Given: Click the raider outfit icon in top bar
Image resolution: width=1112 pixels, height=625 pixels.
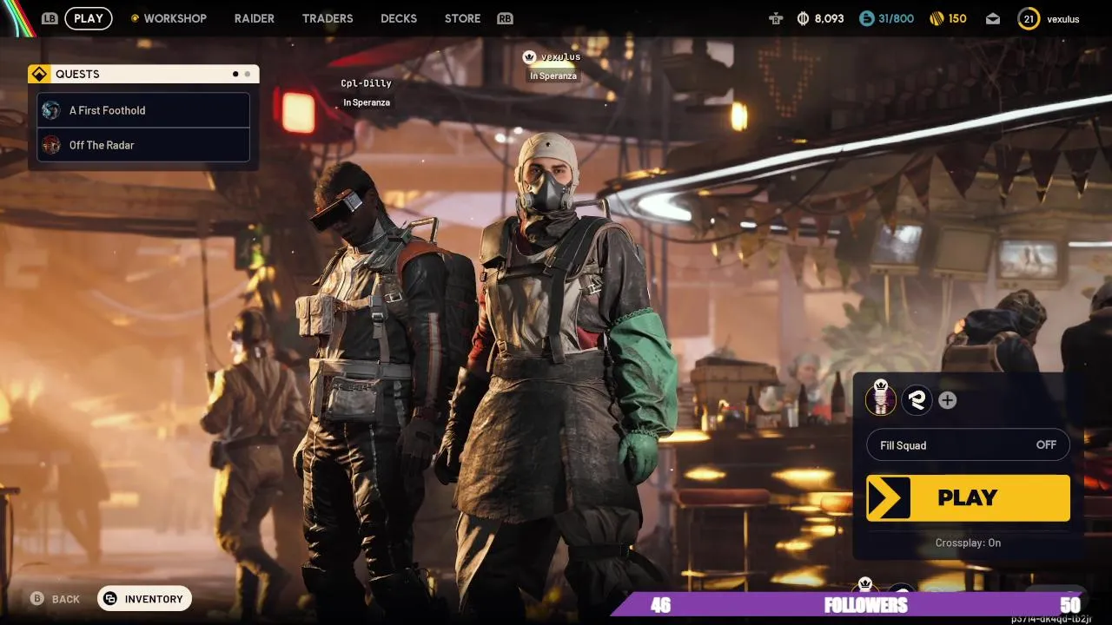Looking at the screenshot, I should [776, 18].
